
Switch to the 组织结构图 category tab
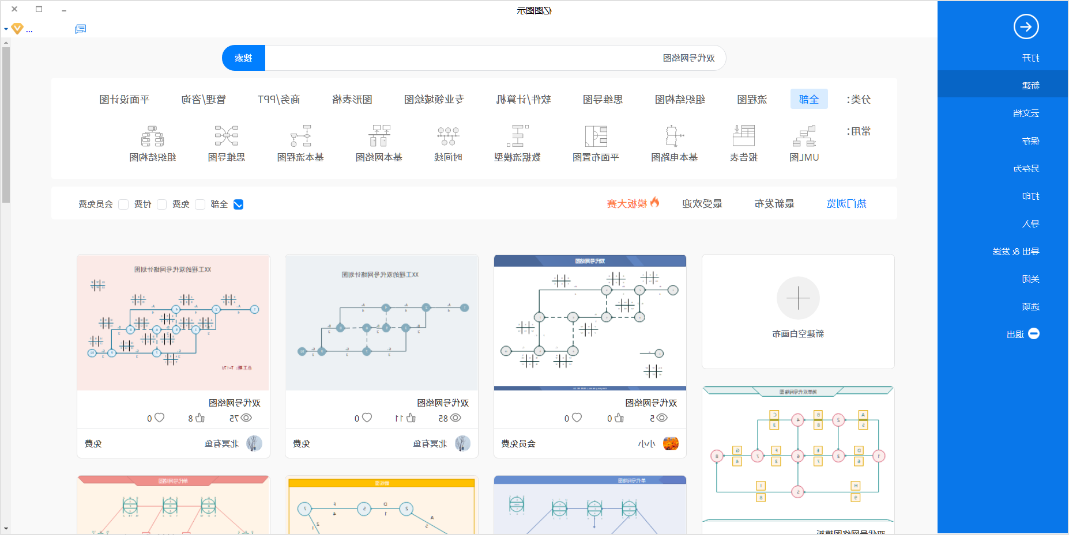tap(680, 99)
